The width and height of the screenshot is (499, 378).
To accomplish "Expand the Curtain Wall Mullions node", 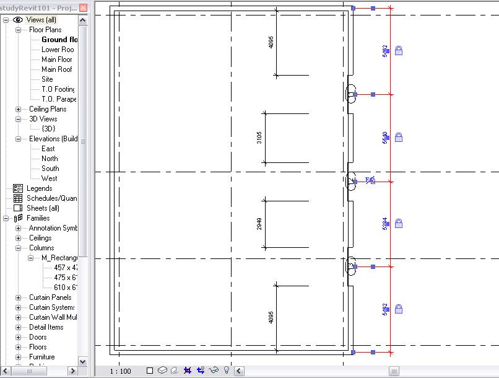I will coord(18,317).
